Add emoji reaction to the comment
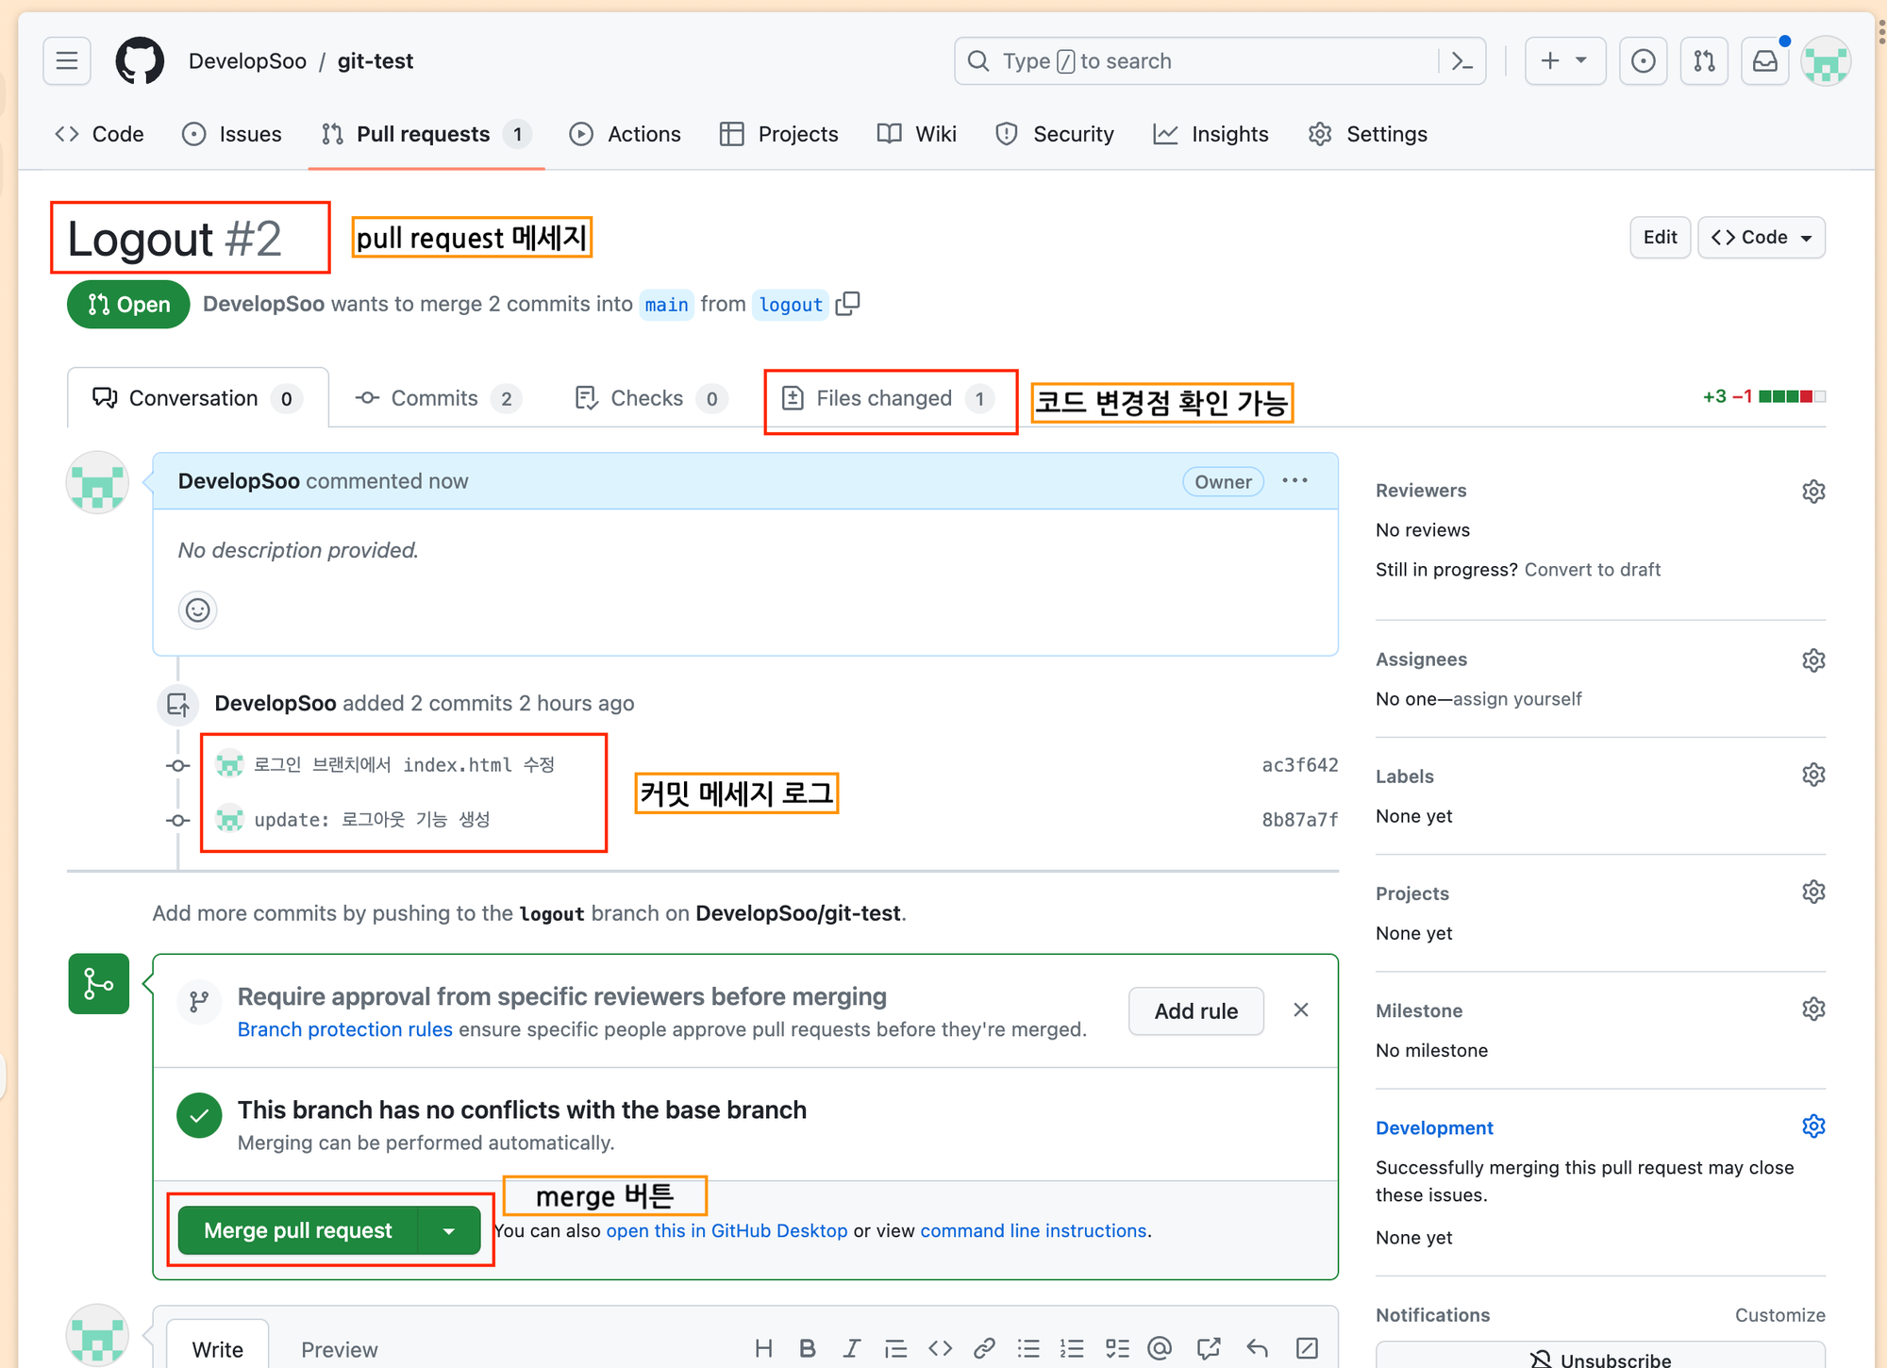This screenshot has width=1887, height=1368. pyautogui.click(x=197, y=610)
